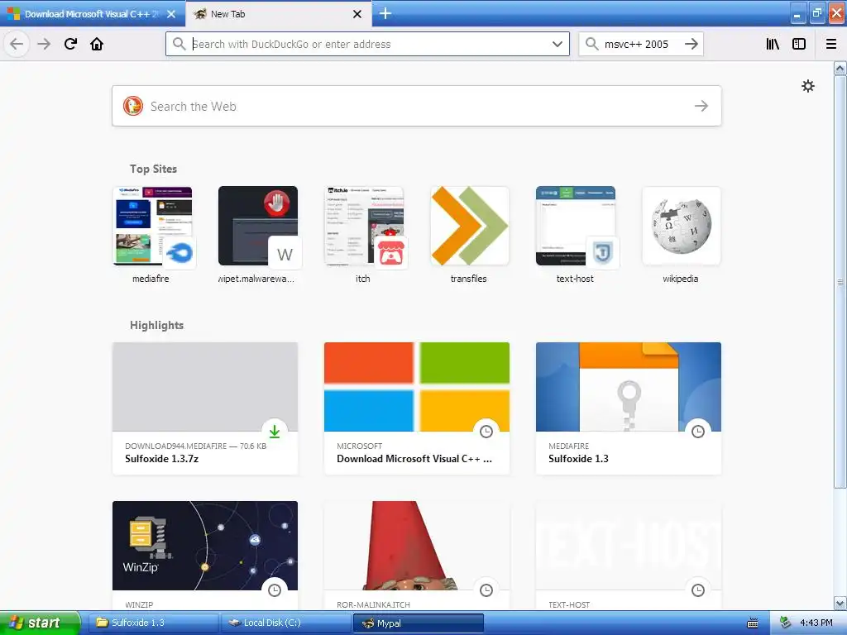
Task: Click the Safely Remove Hardware tray icon
Action: tap(785, 623)
